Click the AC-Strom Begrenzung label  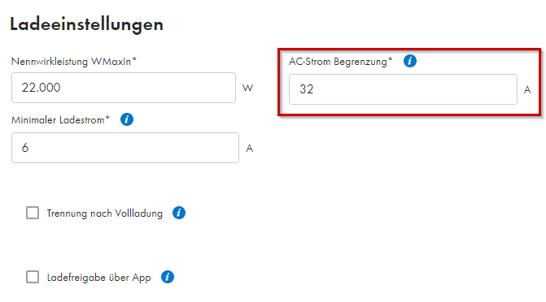tap(341, 62)
